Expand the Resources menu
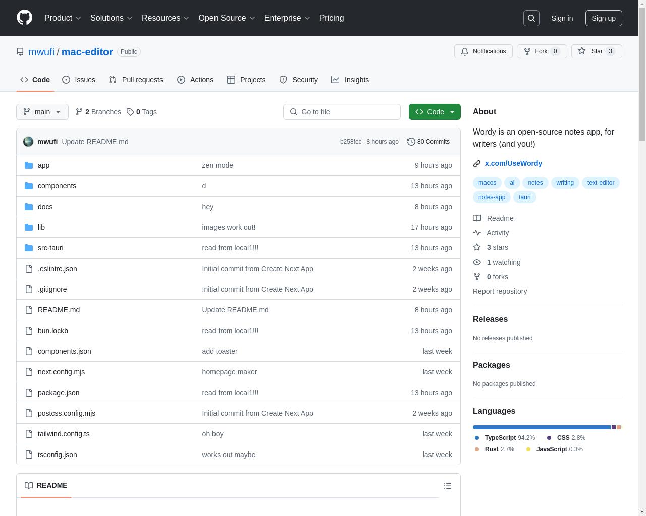This screenshot has width=646, height=516. point(166,18)
